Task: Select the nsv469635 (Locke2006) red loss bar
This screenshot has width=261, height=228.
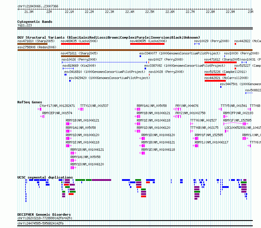Action: click(75, 44)
